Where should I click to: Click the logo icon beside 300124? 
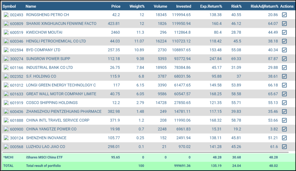(x=6, y=138)
